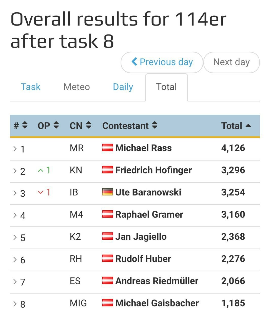Select Andreas Riedmüller's name
Image resolution: width=270 pixels, height=324 pixels.
[x=157, y=281]
